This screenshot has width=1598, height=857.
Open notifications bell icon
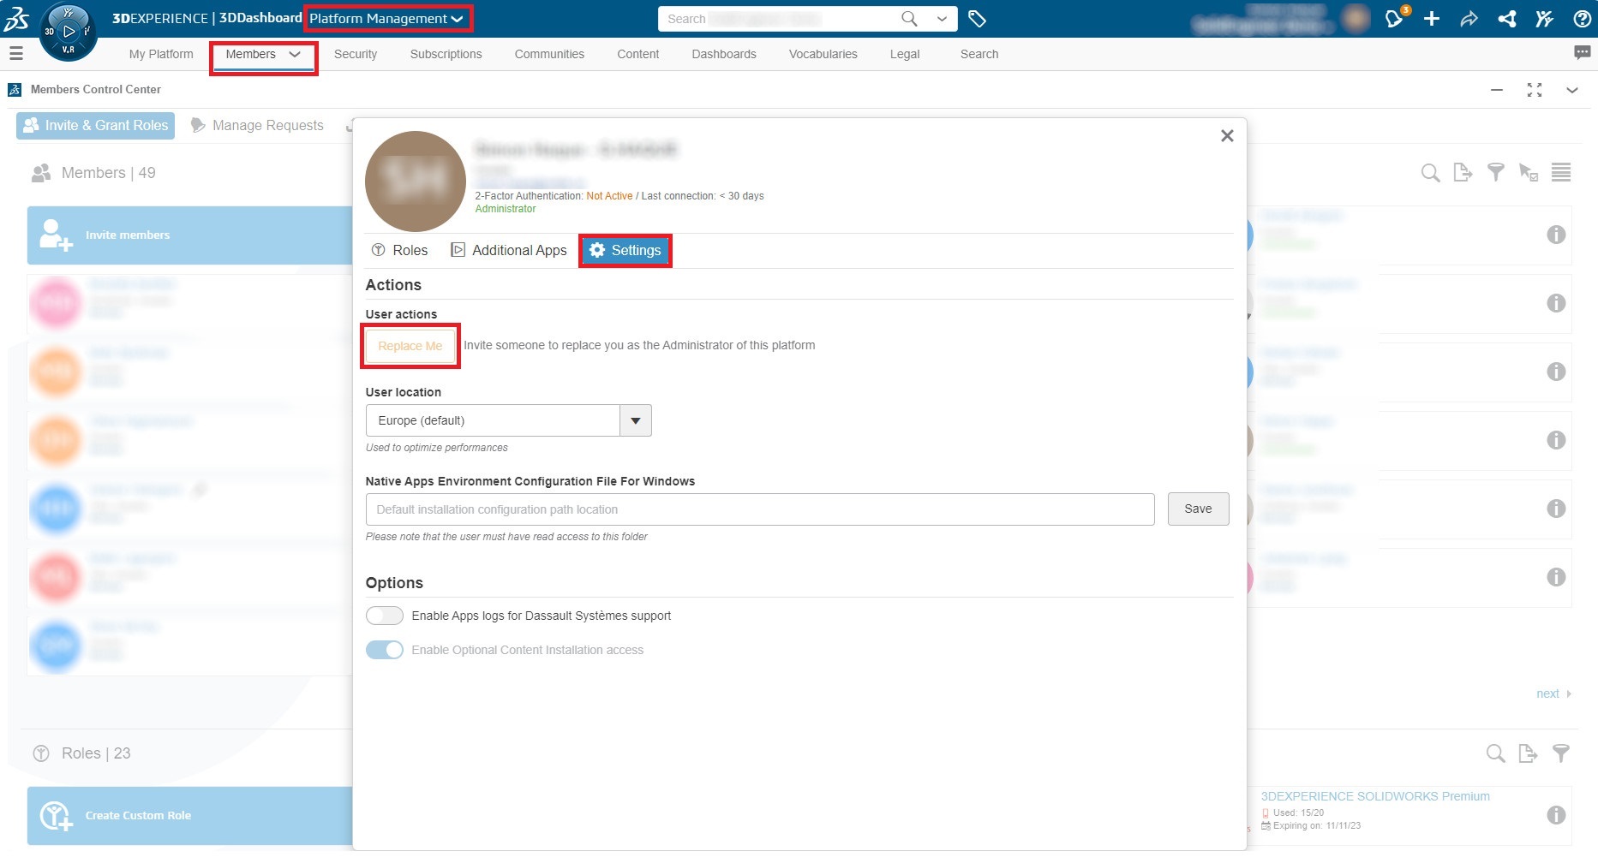(1394, 18)
